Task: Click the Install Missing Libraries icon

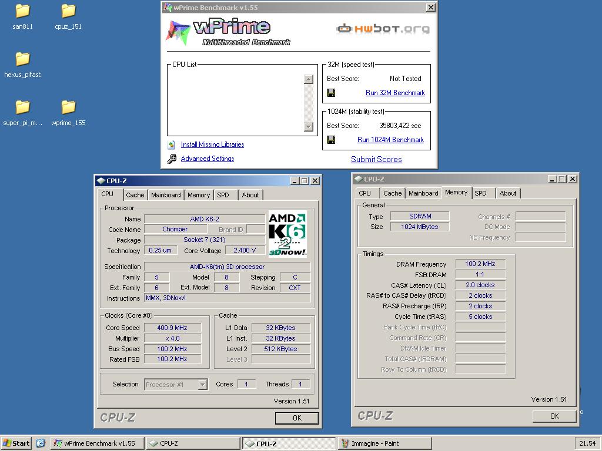Action: [x=171, y=144]
